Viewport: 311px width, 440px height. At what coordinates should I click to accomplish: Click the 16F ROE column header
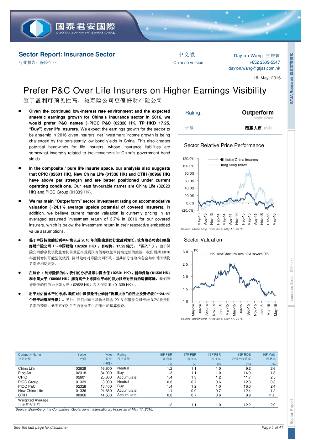pos(244,355)
